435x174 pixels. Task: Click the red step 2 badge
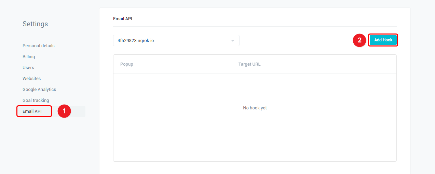click(x=359, y=40)
